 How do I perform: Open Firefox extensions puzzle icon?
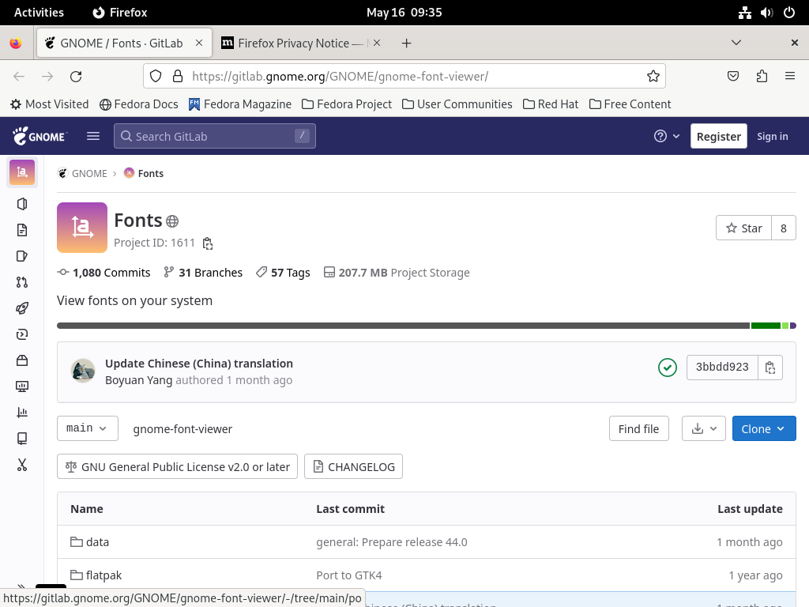(x=762, y=77)
